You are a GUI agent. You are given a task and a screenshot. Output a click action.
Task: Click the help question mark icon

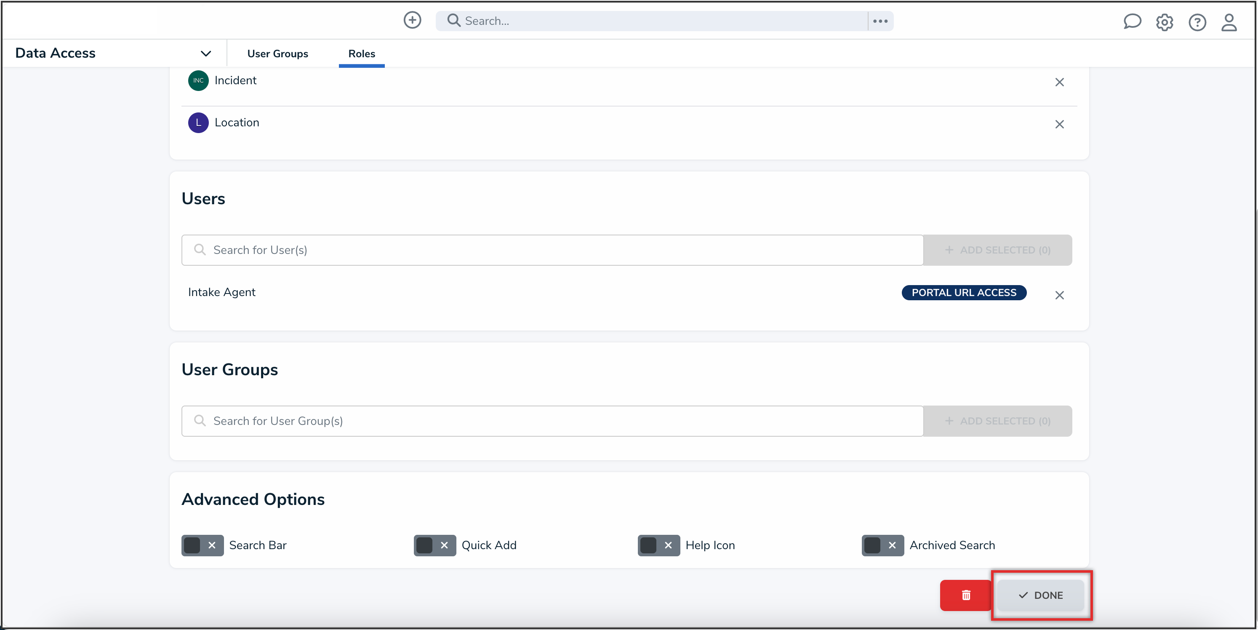click(x=1197, y=22)
